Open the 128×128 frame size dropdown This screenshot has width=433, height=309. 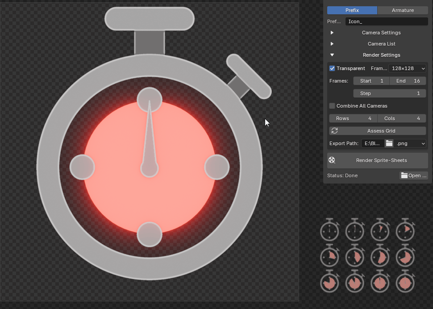[407, 68]
